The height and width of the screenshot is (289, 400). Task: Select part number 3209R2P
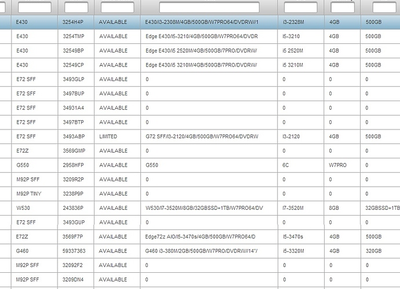[x=73, y=179]
